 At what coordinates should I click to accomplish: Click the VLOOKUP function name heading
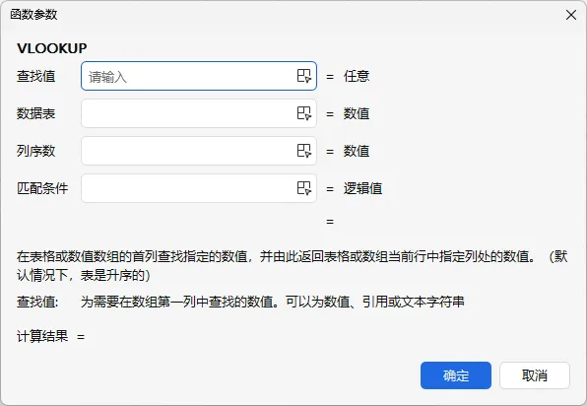pyautogui.click(x=51, y=48)
